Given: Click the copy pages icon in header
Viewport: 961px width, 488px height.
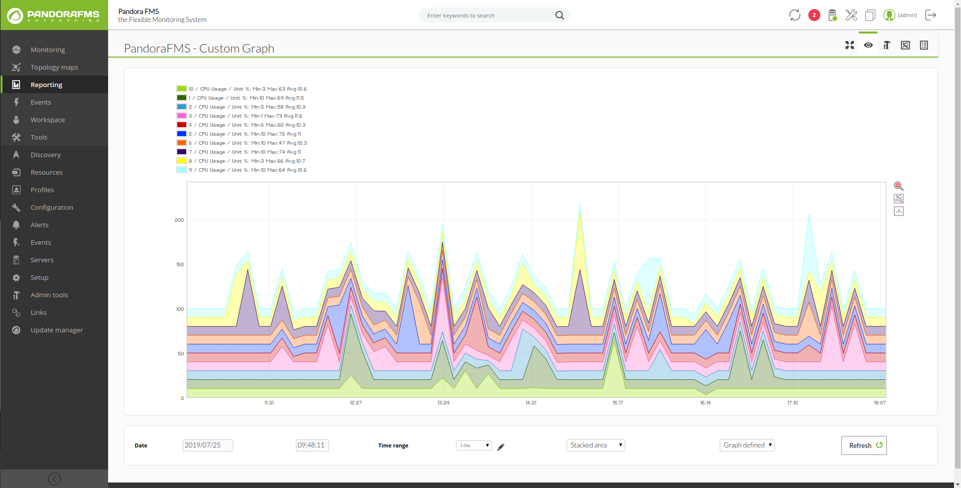Looking at the screenshot, I should [x=870, y=15].
